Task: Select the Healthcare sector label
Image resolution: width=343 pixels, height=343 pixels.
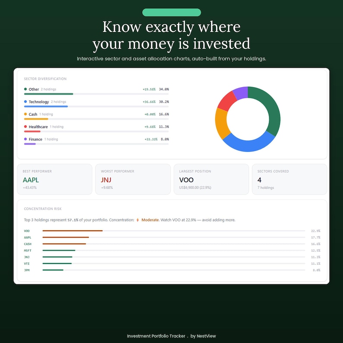Action: [38, 127]
